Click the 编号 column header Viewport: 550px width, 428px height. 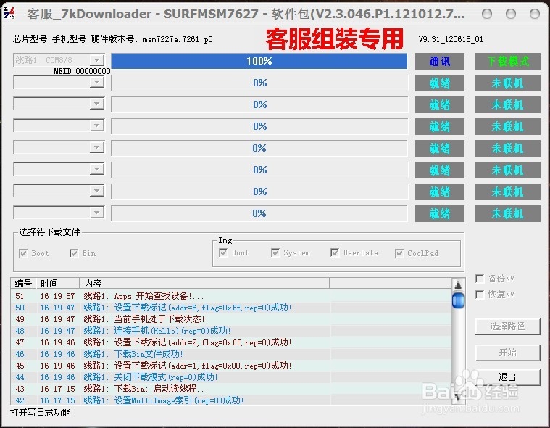(x=23, y=283)
